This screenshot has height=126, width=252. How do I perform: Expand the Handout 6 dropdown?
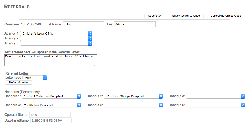tap(216, 105)
